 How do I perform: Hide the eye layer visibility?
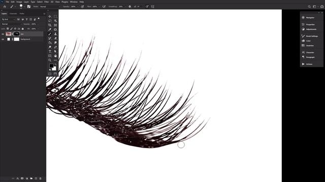[x=3, y=34]
